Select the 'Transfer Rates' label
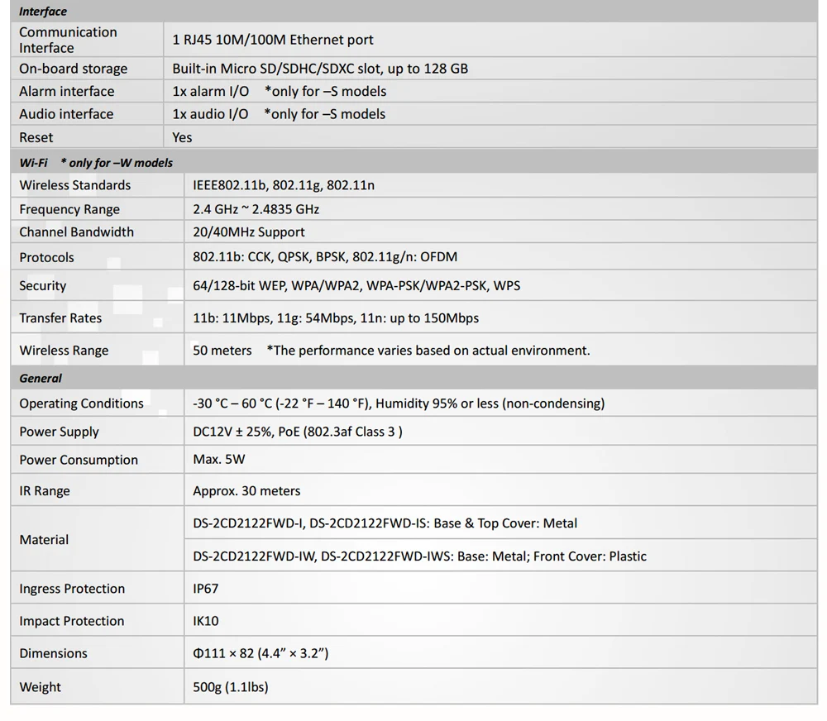Image resolution: width=827 pixels, height=721 pixels. 60,318
